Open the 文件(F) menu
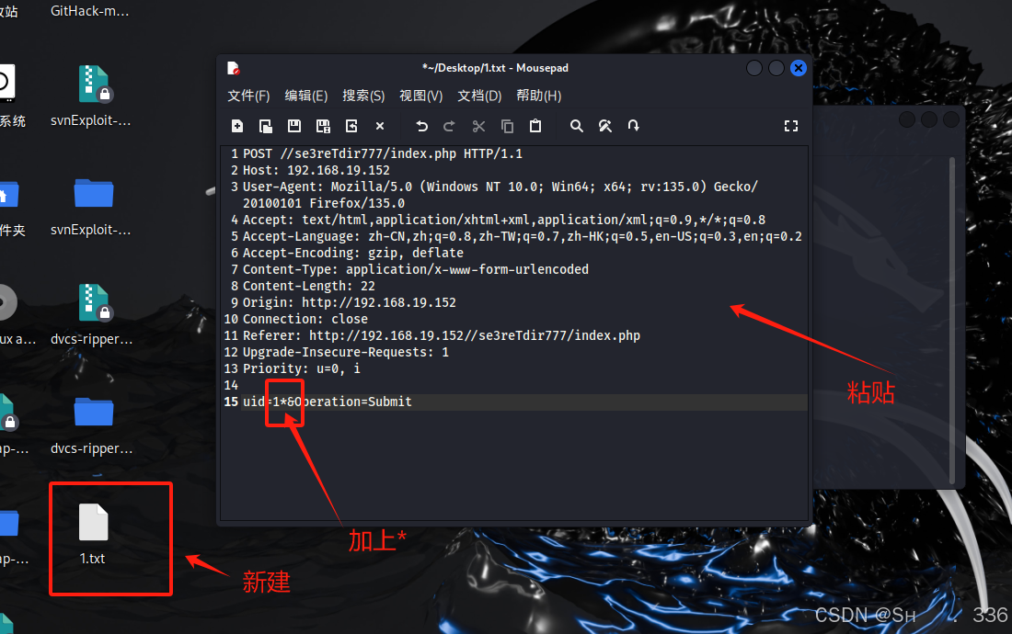Viewport: 1012px width, 634px height. point(248,96)
